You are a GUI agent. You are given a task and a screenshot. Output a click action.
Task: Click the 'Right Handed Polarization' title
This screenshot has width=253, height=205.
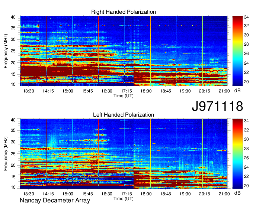(124, 12)
